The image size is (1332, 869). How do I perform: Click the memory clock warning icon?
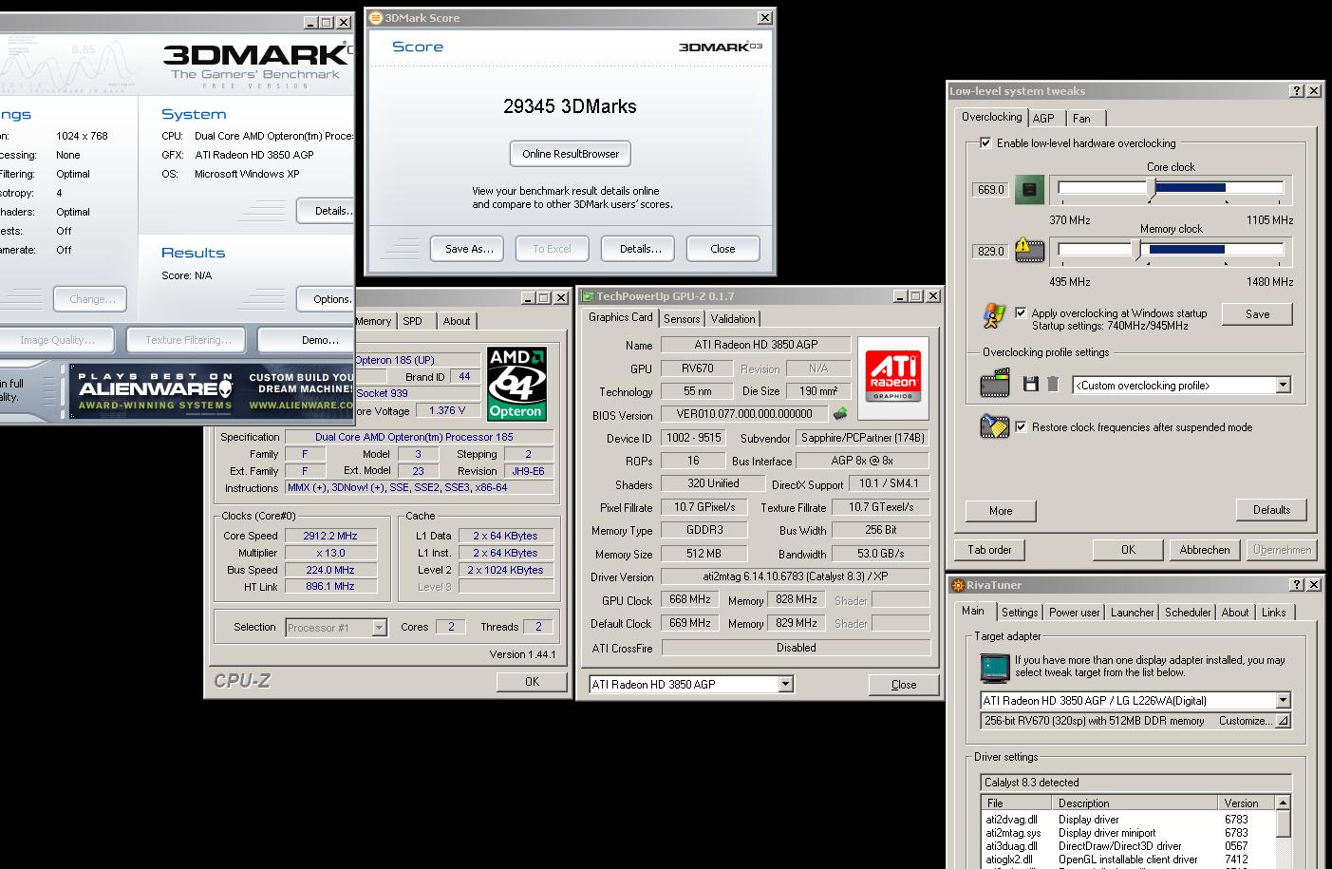1029,251
